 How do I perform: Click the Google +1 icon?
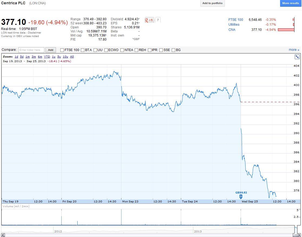pyautogui.click(x=149, y=20)
